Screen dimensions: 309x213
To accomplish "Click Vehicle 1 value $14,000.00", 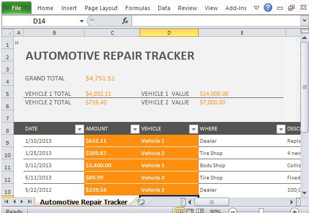I will click(x=214, y=94).
